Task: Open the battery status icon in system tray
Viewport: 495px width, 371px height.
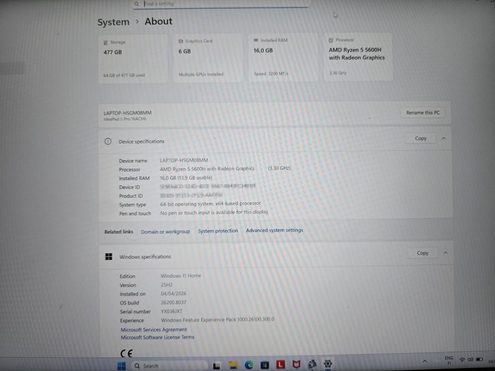Action: tap(479, 359)
